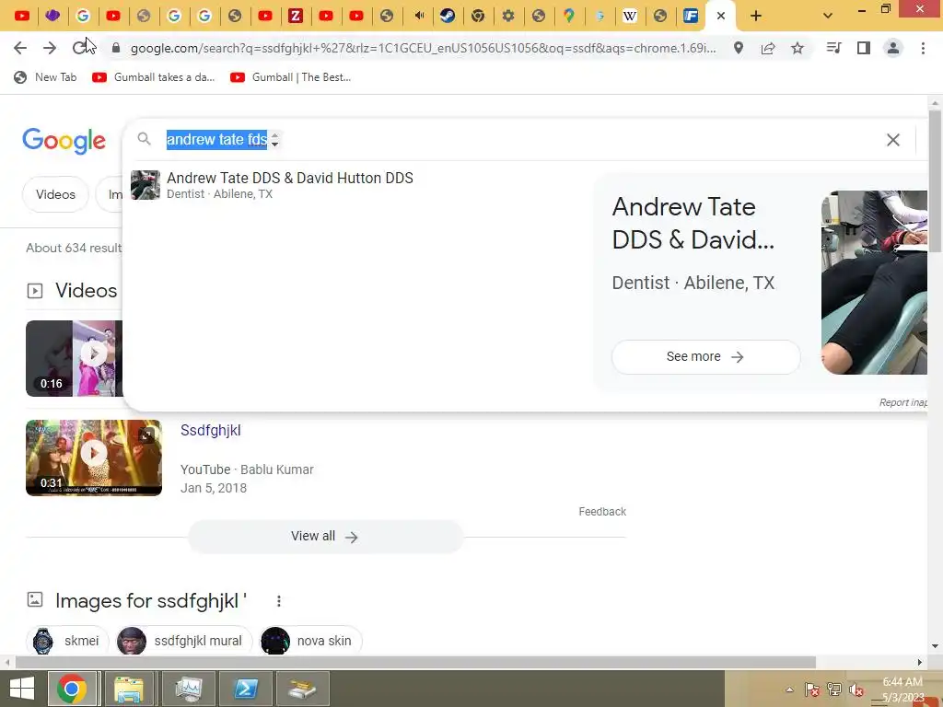Click the 'Report inap...' link
The height and width of the screenshot is (707, 943).
(x=902, y=402)
